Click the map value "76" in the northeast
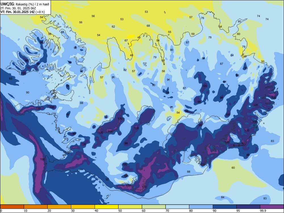Screen dimensions: 284x213 click(x=202, y=18)
